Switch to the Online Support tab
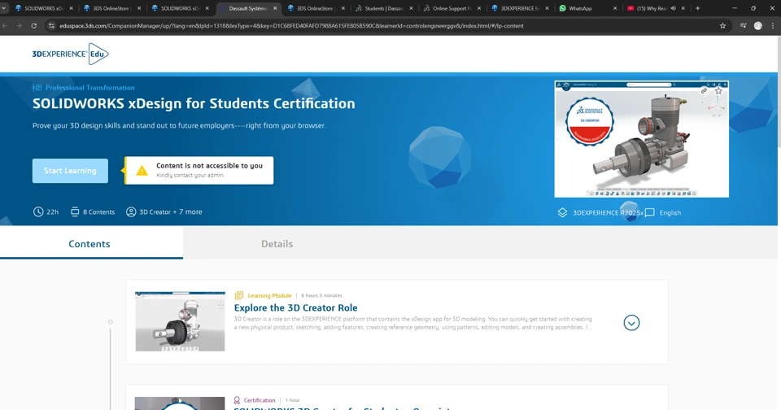The width and height of the screenshot is (781, 410). (x=452, y=8)
